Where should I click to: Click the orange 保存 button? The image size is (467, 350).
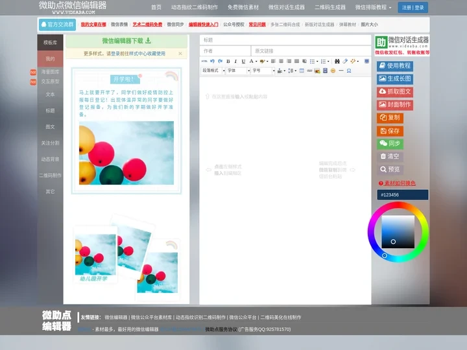coord(390,131)
